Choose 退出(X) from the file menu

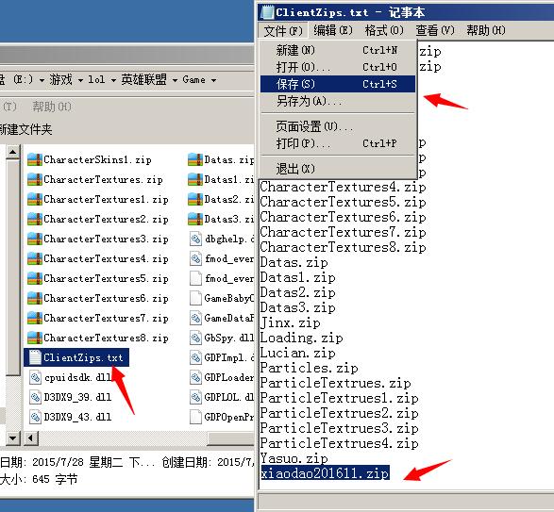coord(338,169)
